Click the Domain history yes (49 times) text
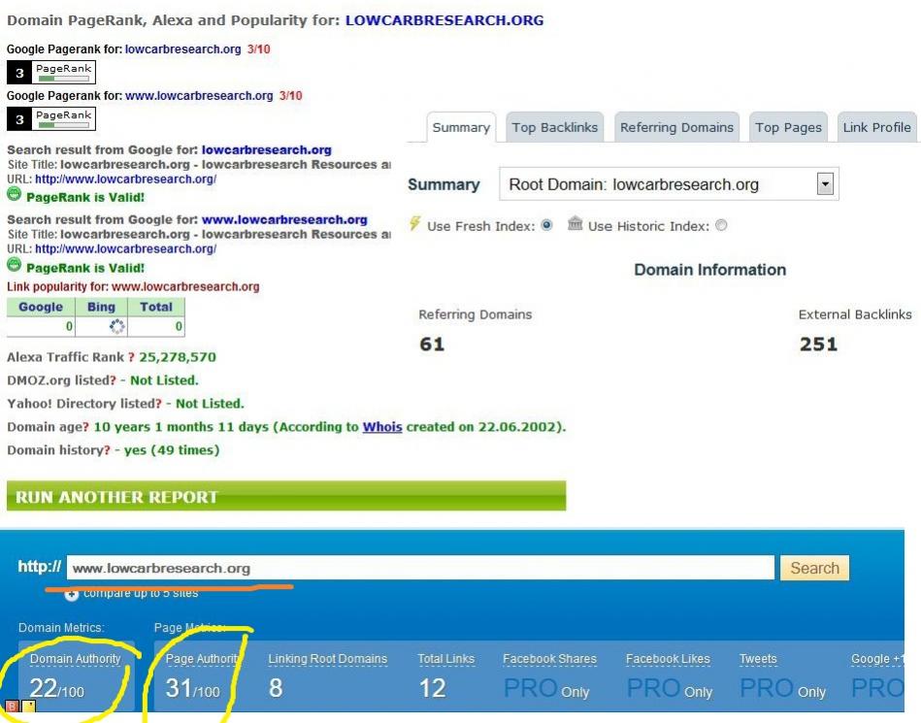This screenshot has height=723, width=921. point(172,450)
